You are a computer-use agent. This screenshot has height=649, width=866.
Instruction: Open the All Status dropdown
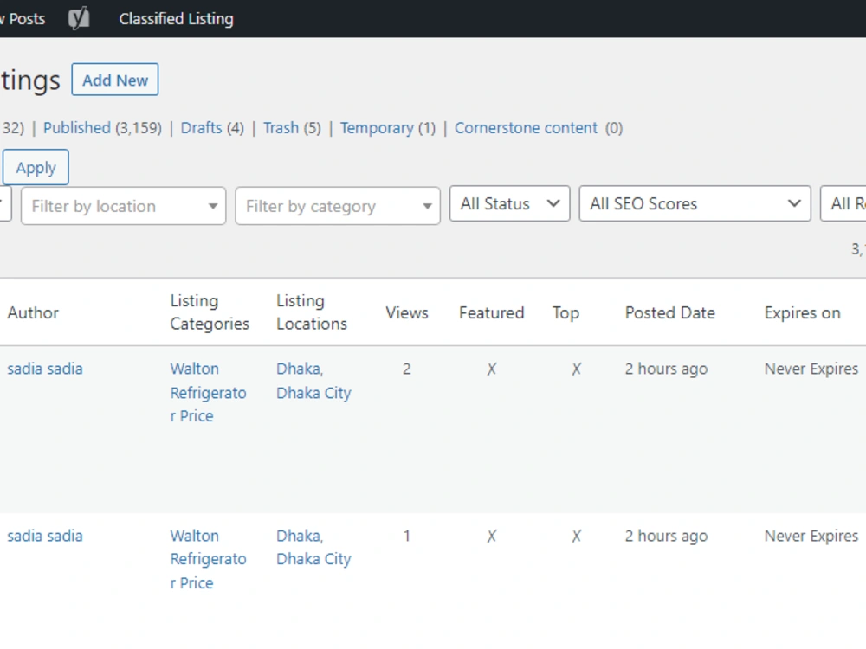point(509,203)
